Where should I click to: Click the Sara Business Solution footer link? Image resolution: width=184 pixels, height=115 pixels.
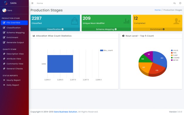[66, 112]
